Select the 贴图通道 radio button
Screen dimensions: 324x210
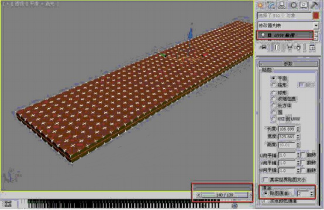(x=266, y=194)
